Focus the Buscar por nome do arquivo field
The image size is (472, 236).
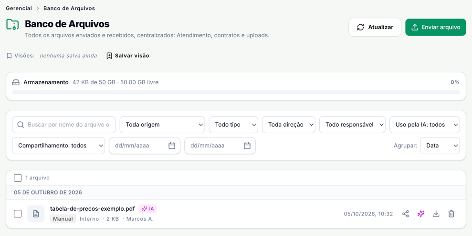64,125
